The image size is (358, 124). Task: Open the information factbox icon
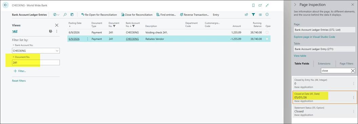click(x=267, y=15)
